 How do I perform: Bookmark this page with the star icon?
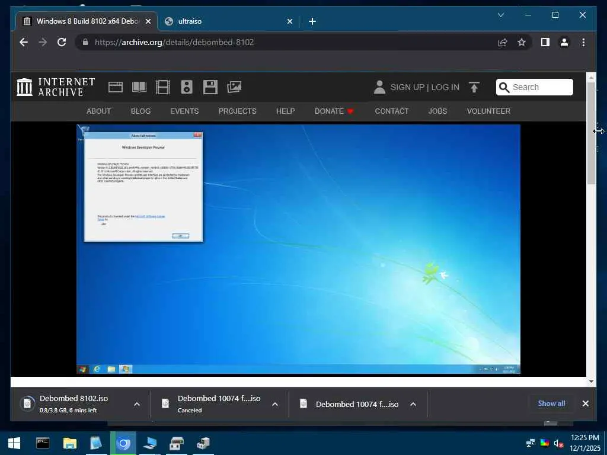tap(522, 42)
